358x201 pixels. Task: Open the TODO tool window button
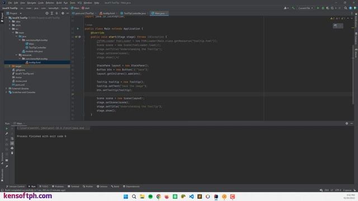(x=44, y=186)
